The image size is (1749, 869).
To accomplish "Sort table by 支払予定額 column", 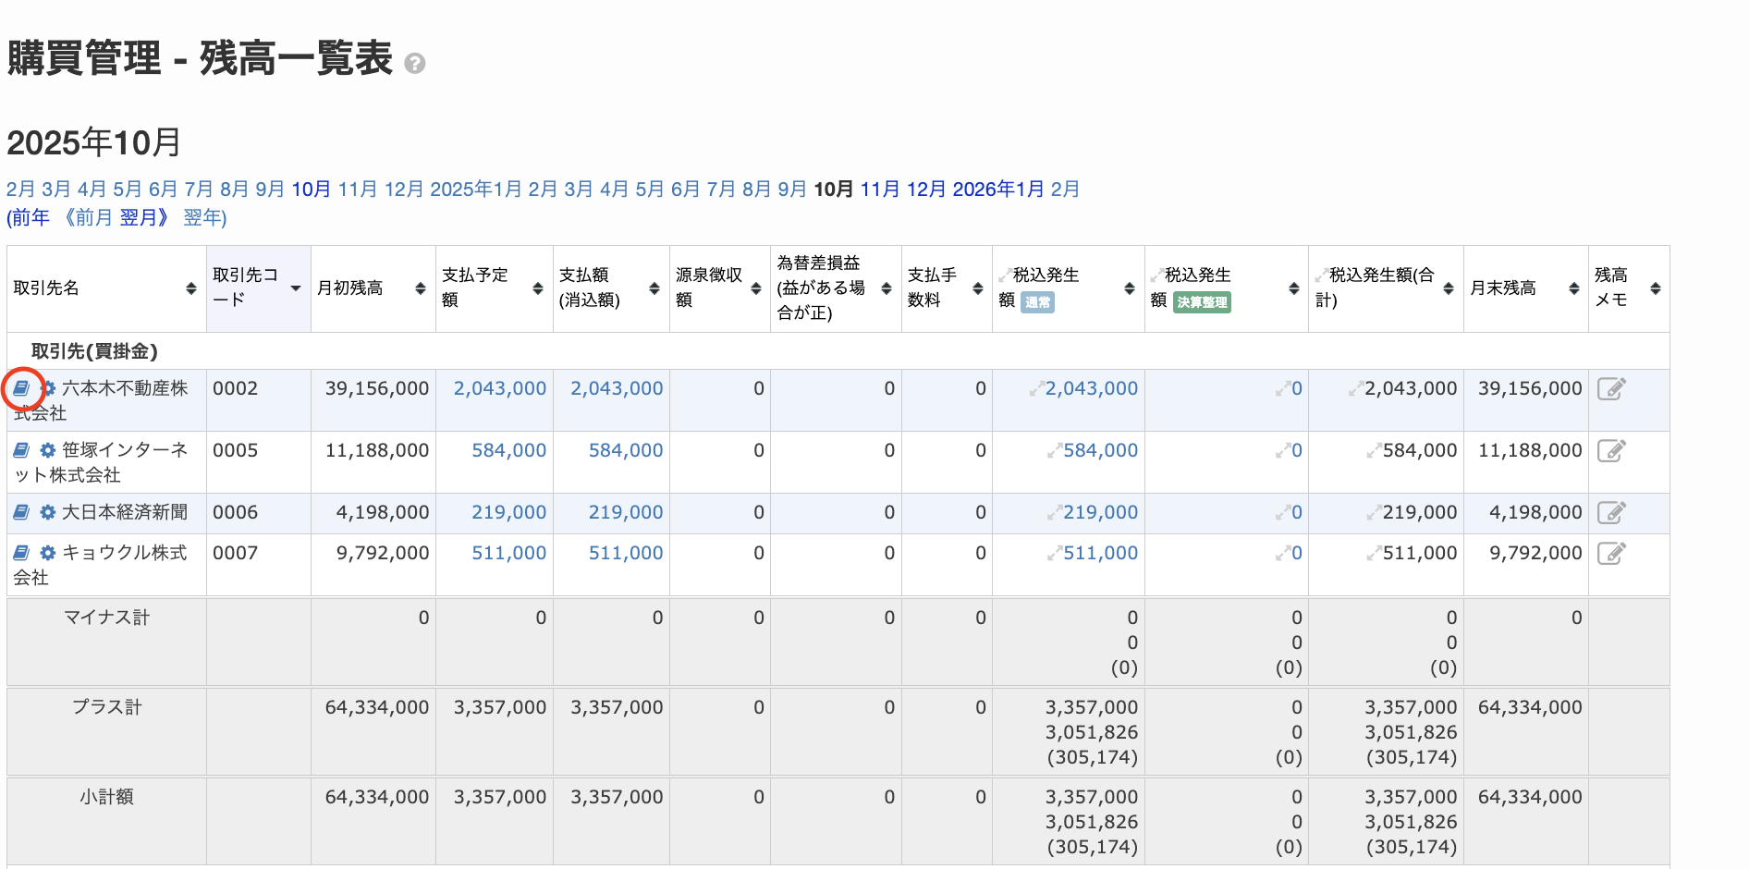I will (x=538, y=288).
